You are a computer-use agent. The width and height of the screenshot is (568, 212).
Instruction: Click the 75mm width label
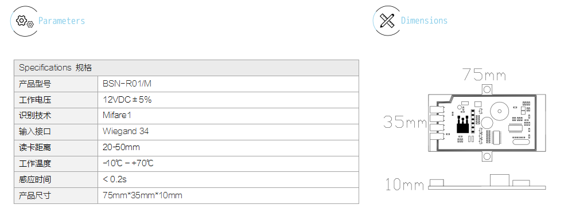(484, 74)
